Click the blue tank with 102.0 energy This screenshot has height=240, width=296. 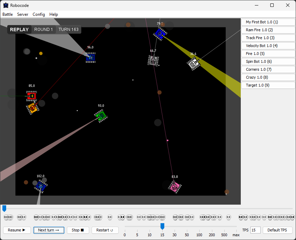point(41,186)
